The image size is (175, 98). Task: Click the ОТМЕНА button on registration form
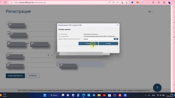(33, 76)
